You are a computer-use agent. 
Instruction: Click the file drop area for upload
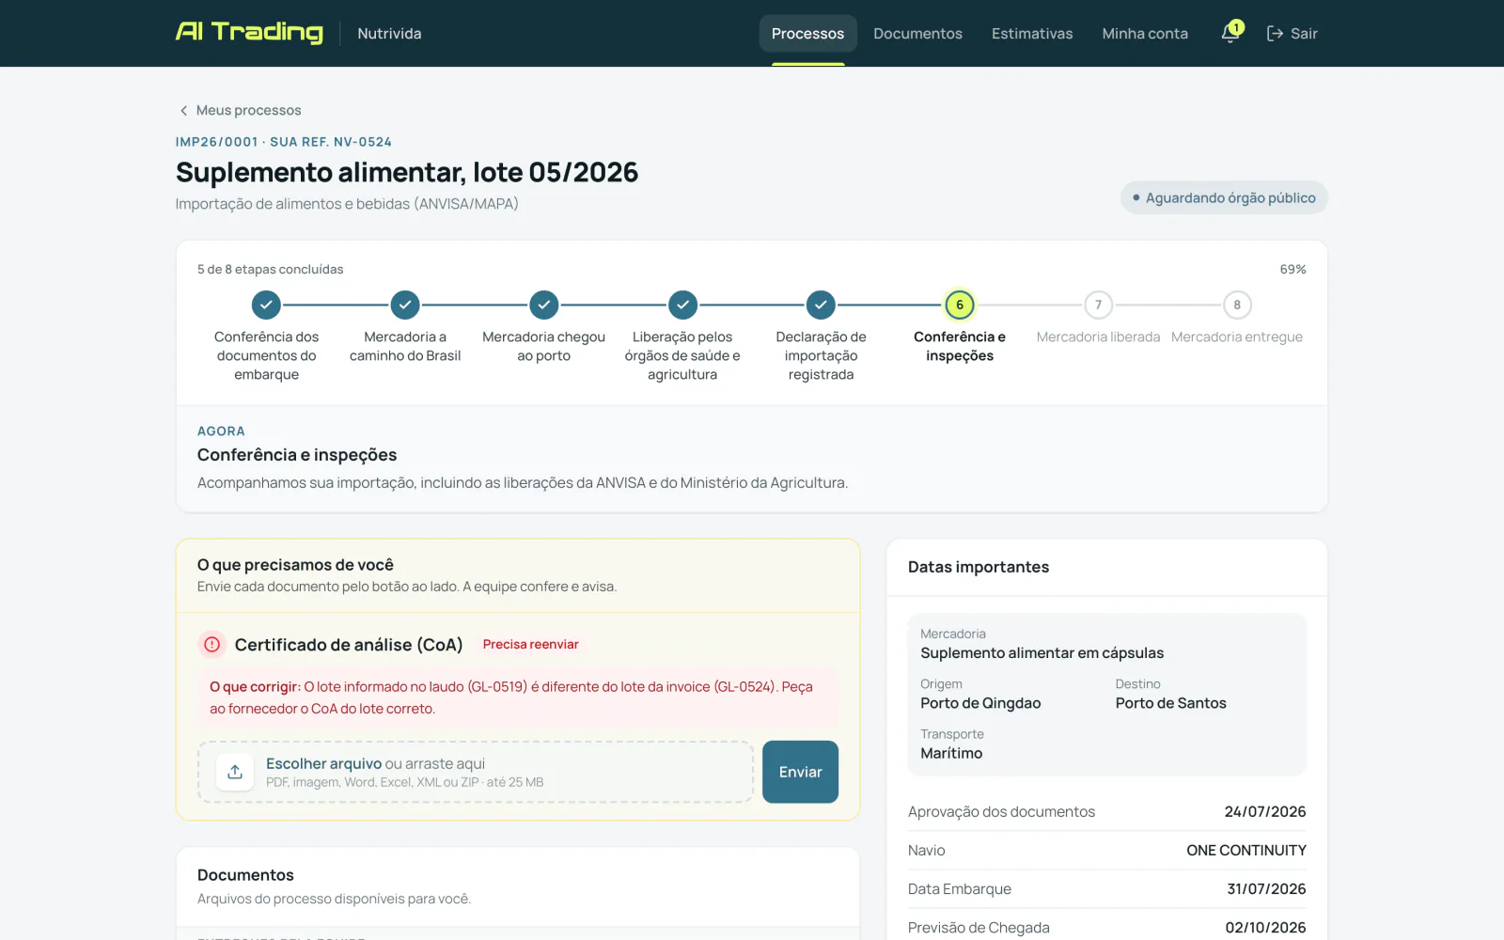pyautogui.click(x=476, y=772)
